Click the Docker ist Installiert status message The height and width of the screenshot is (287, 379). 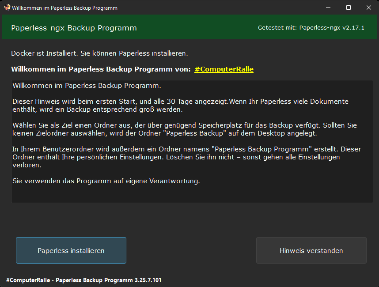click(99, 53)
